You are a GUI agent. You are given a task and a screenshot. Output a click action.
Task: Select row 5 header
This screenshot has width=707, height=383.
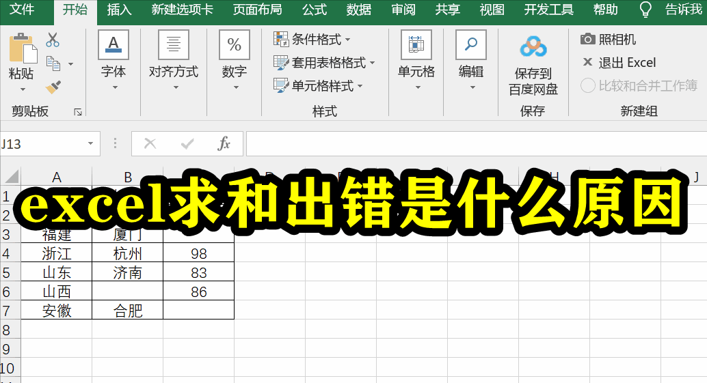(x=10, y=272)
